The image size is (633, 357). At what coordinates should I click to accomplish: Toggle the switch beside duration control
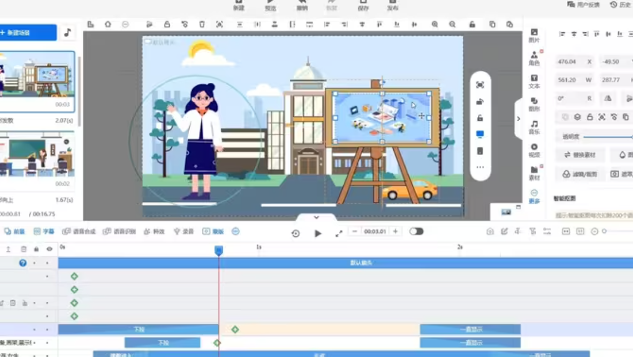(x=416, y=231)
